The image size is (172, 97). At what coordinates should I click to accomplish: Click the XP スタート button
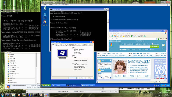click(46, 85)
